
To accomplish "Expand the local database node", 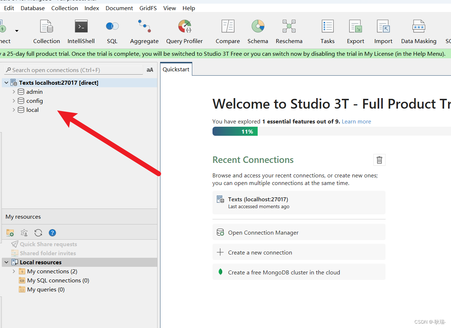I will pyautogui.click(x=14, y=110).
